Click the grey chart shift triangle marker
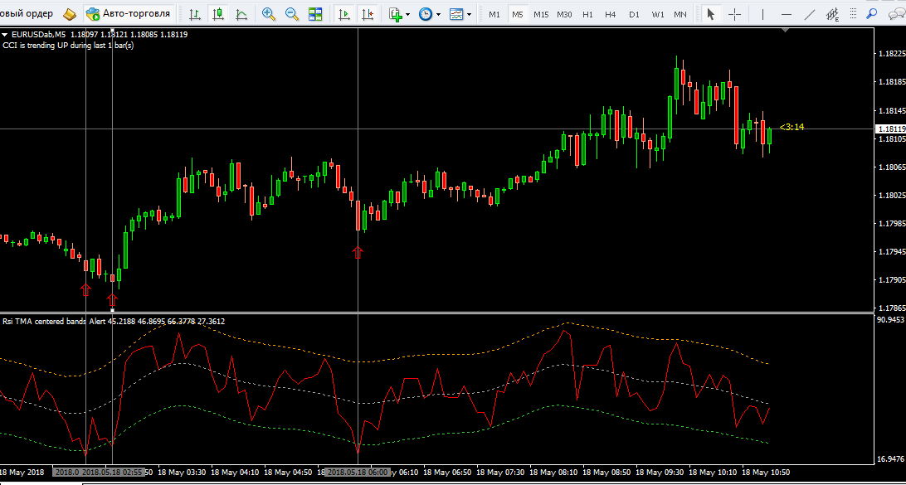906x485 pixels. click(785, 30)
